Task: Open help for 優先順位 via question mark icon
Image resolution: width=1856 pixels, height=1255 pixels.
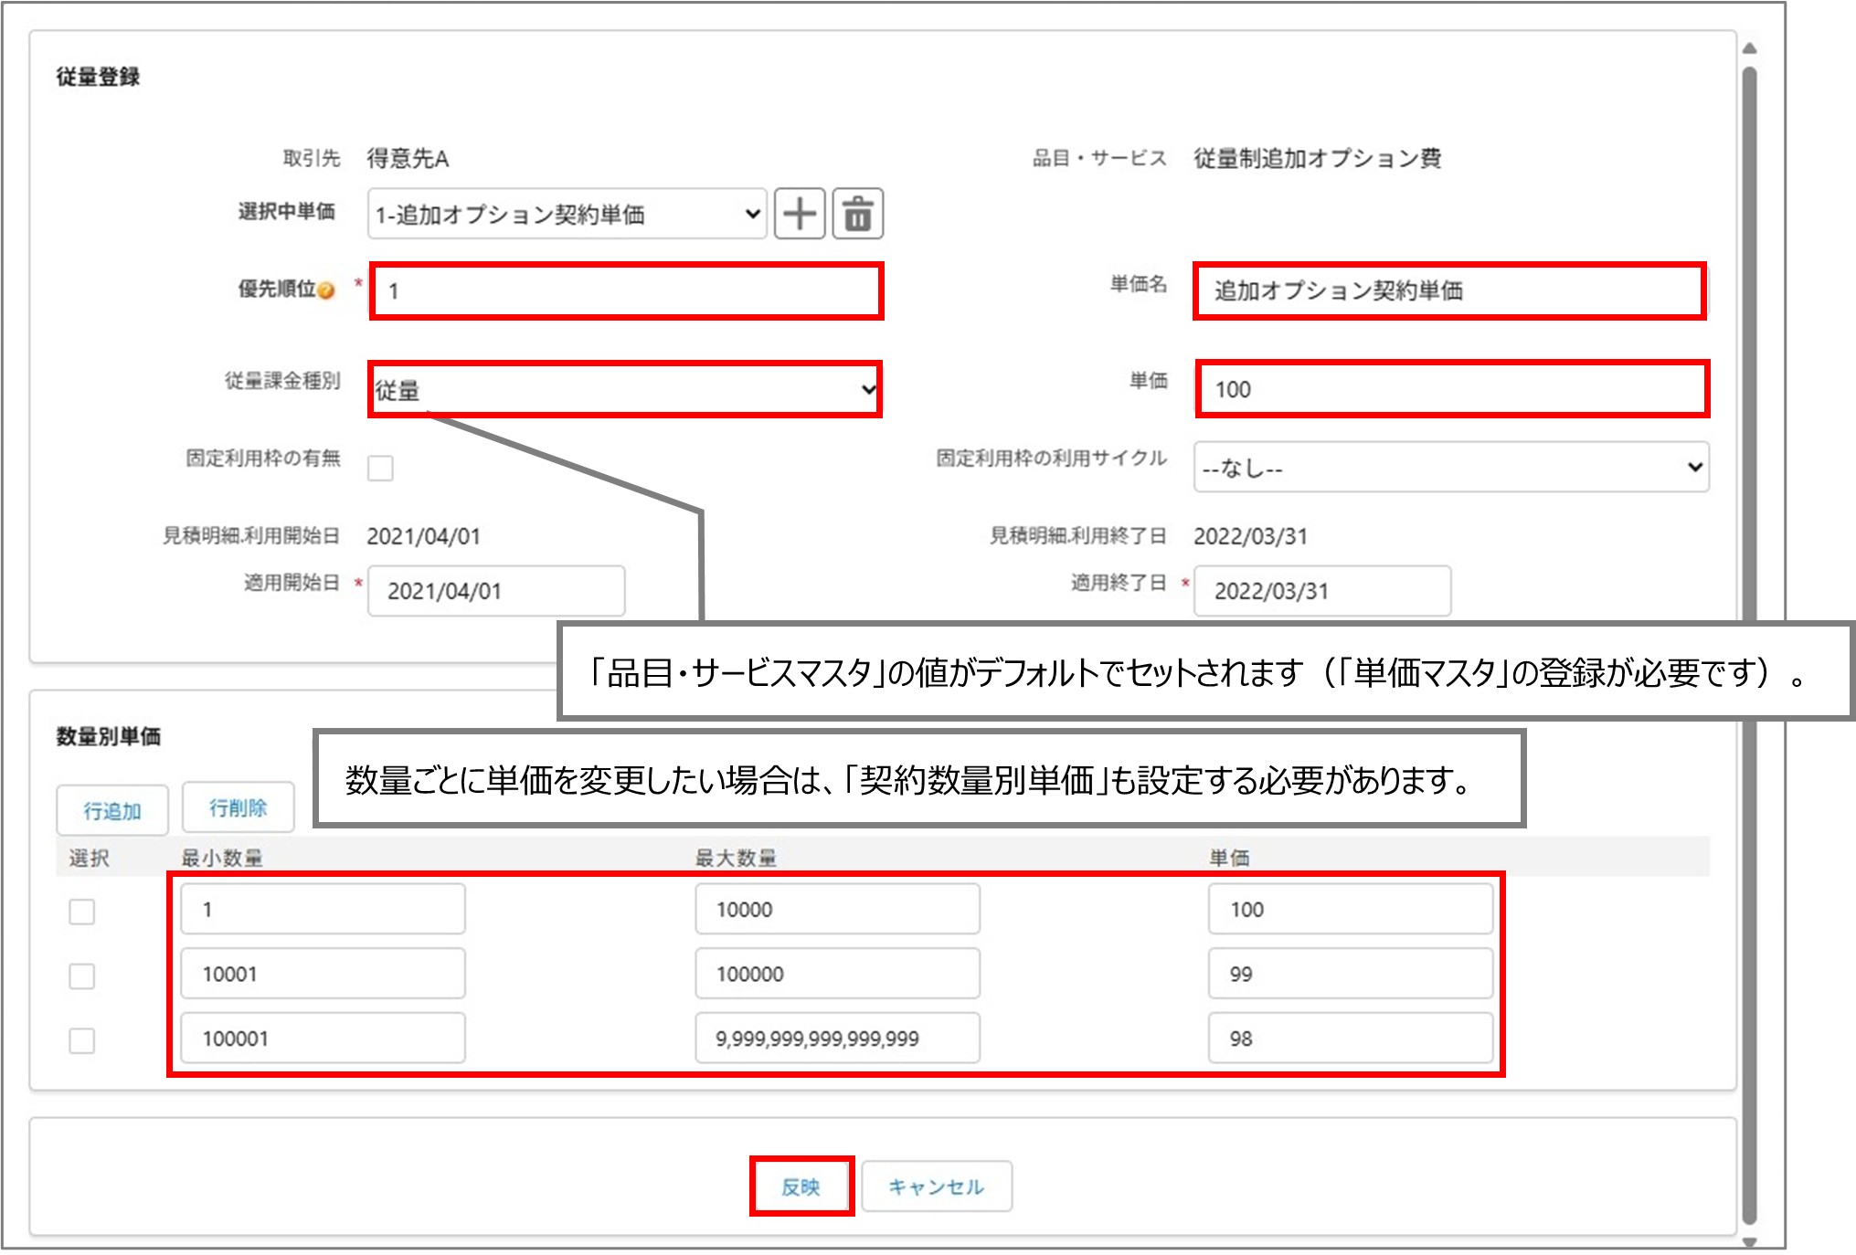Action: click(x=324, y=291)
